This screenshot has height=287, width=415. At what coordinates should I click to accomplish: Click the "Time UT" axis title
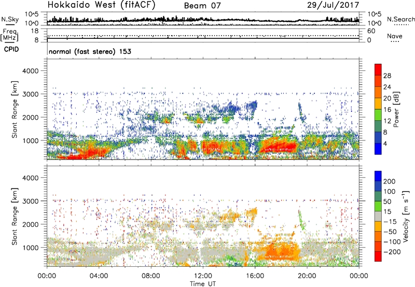(203, 283)
